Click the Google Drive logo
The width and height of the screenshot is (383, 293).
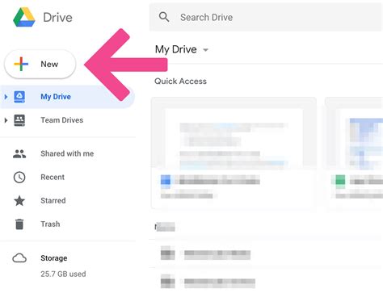point(24,18)
